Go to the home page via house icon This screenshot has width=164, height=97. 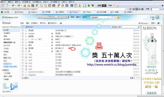(x=130, y=9)
